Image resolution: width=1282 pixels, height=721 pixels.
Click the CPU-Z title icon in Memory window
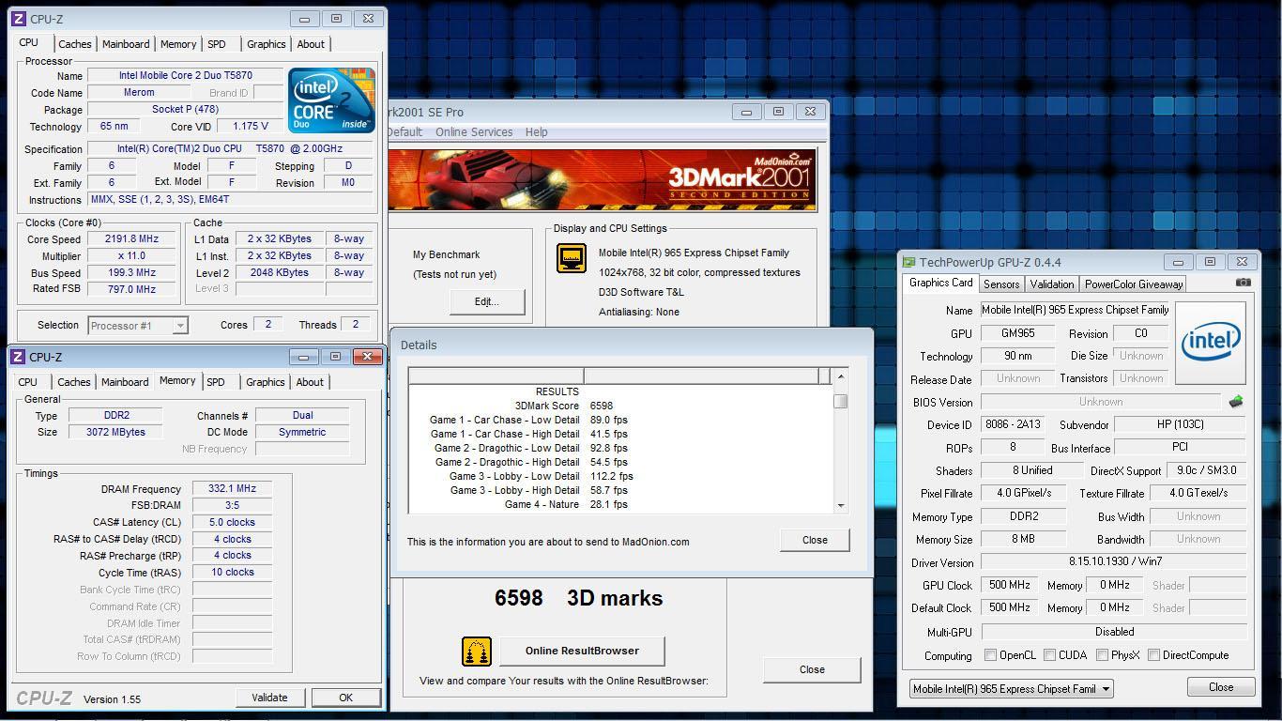[17, 357]
